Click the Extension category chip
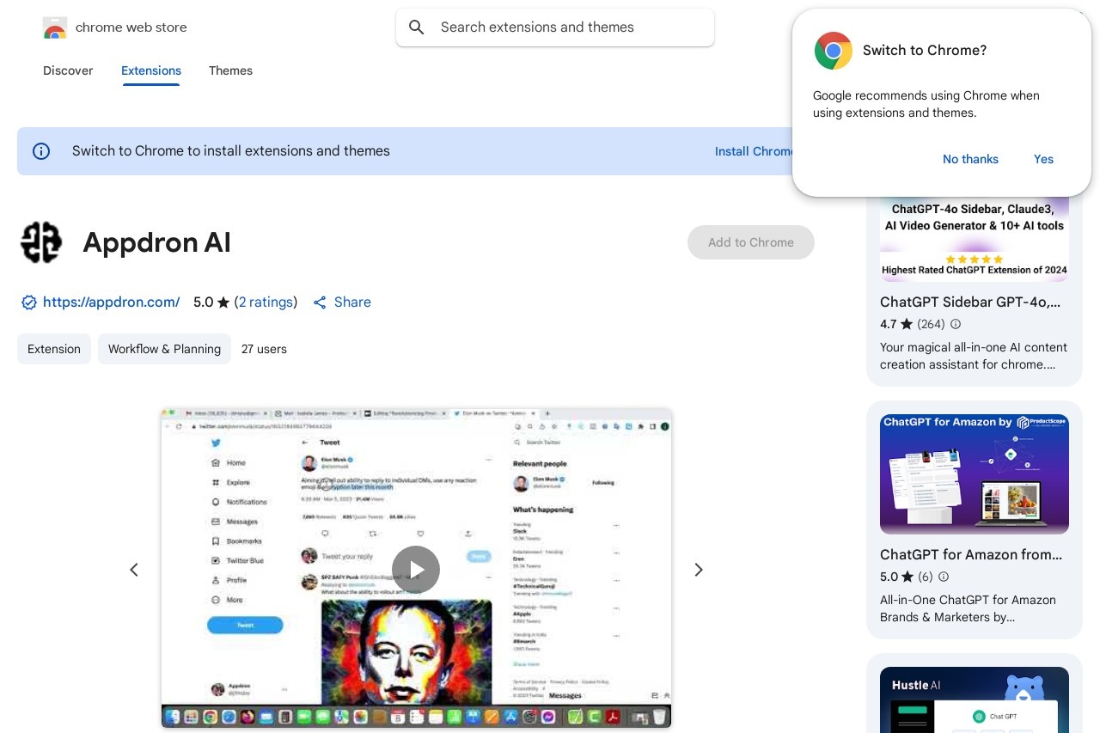The image size is (1100, 733). (x=54, y=349)
